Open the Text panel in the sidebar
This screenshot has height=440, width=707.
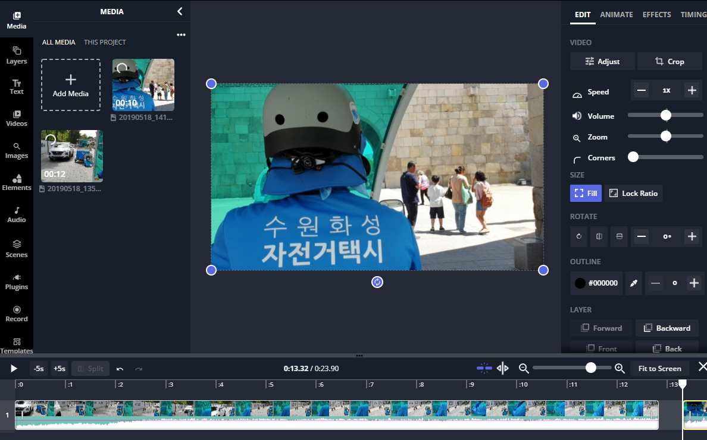[x=17, y=86]
